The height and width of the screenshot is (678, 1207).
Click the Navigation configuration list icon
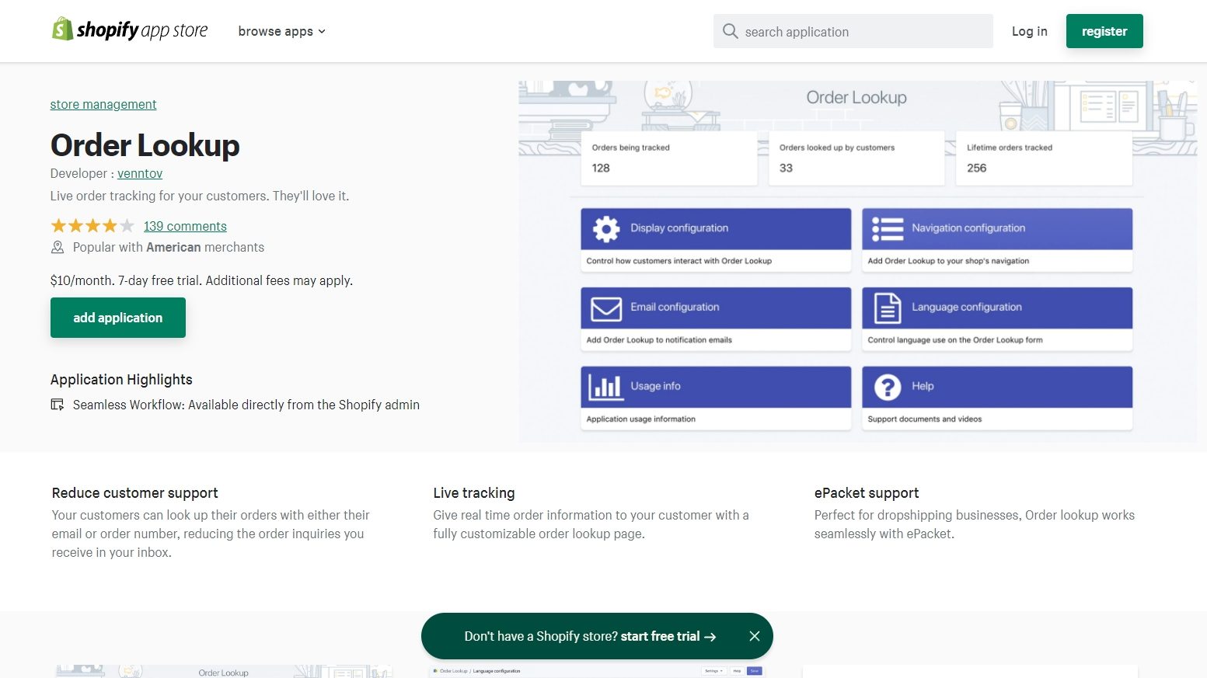(x=887, y=229)
